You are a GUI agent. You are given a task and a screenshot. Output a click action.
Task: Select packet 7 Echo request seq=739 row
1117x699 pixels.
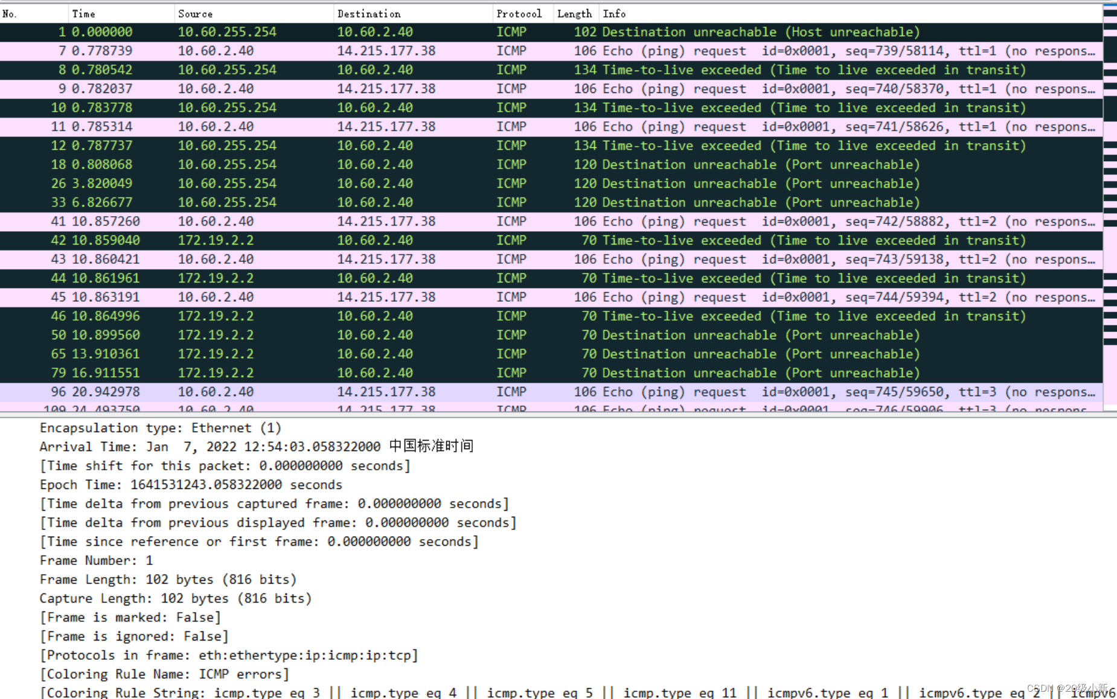click(551, 51)
